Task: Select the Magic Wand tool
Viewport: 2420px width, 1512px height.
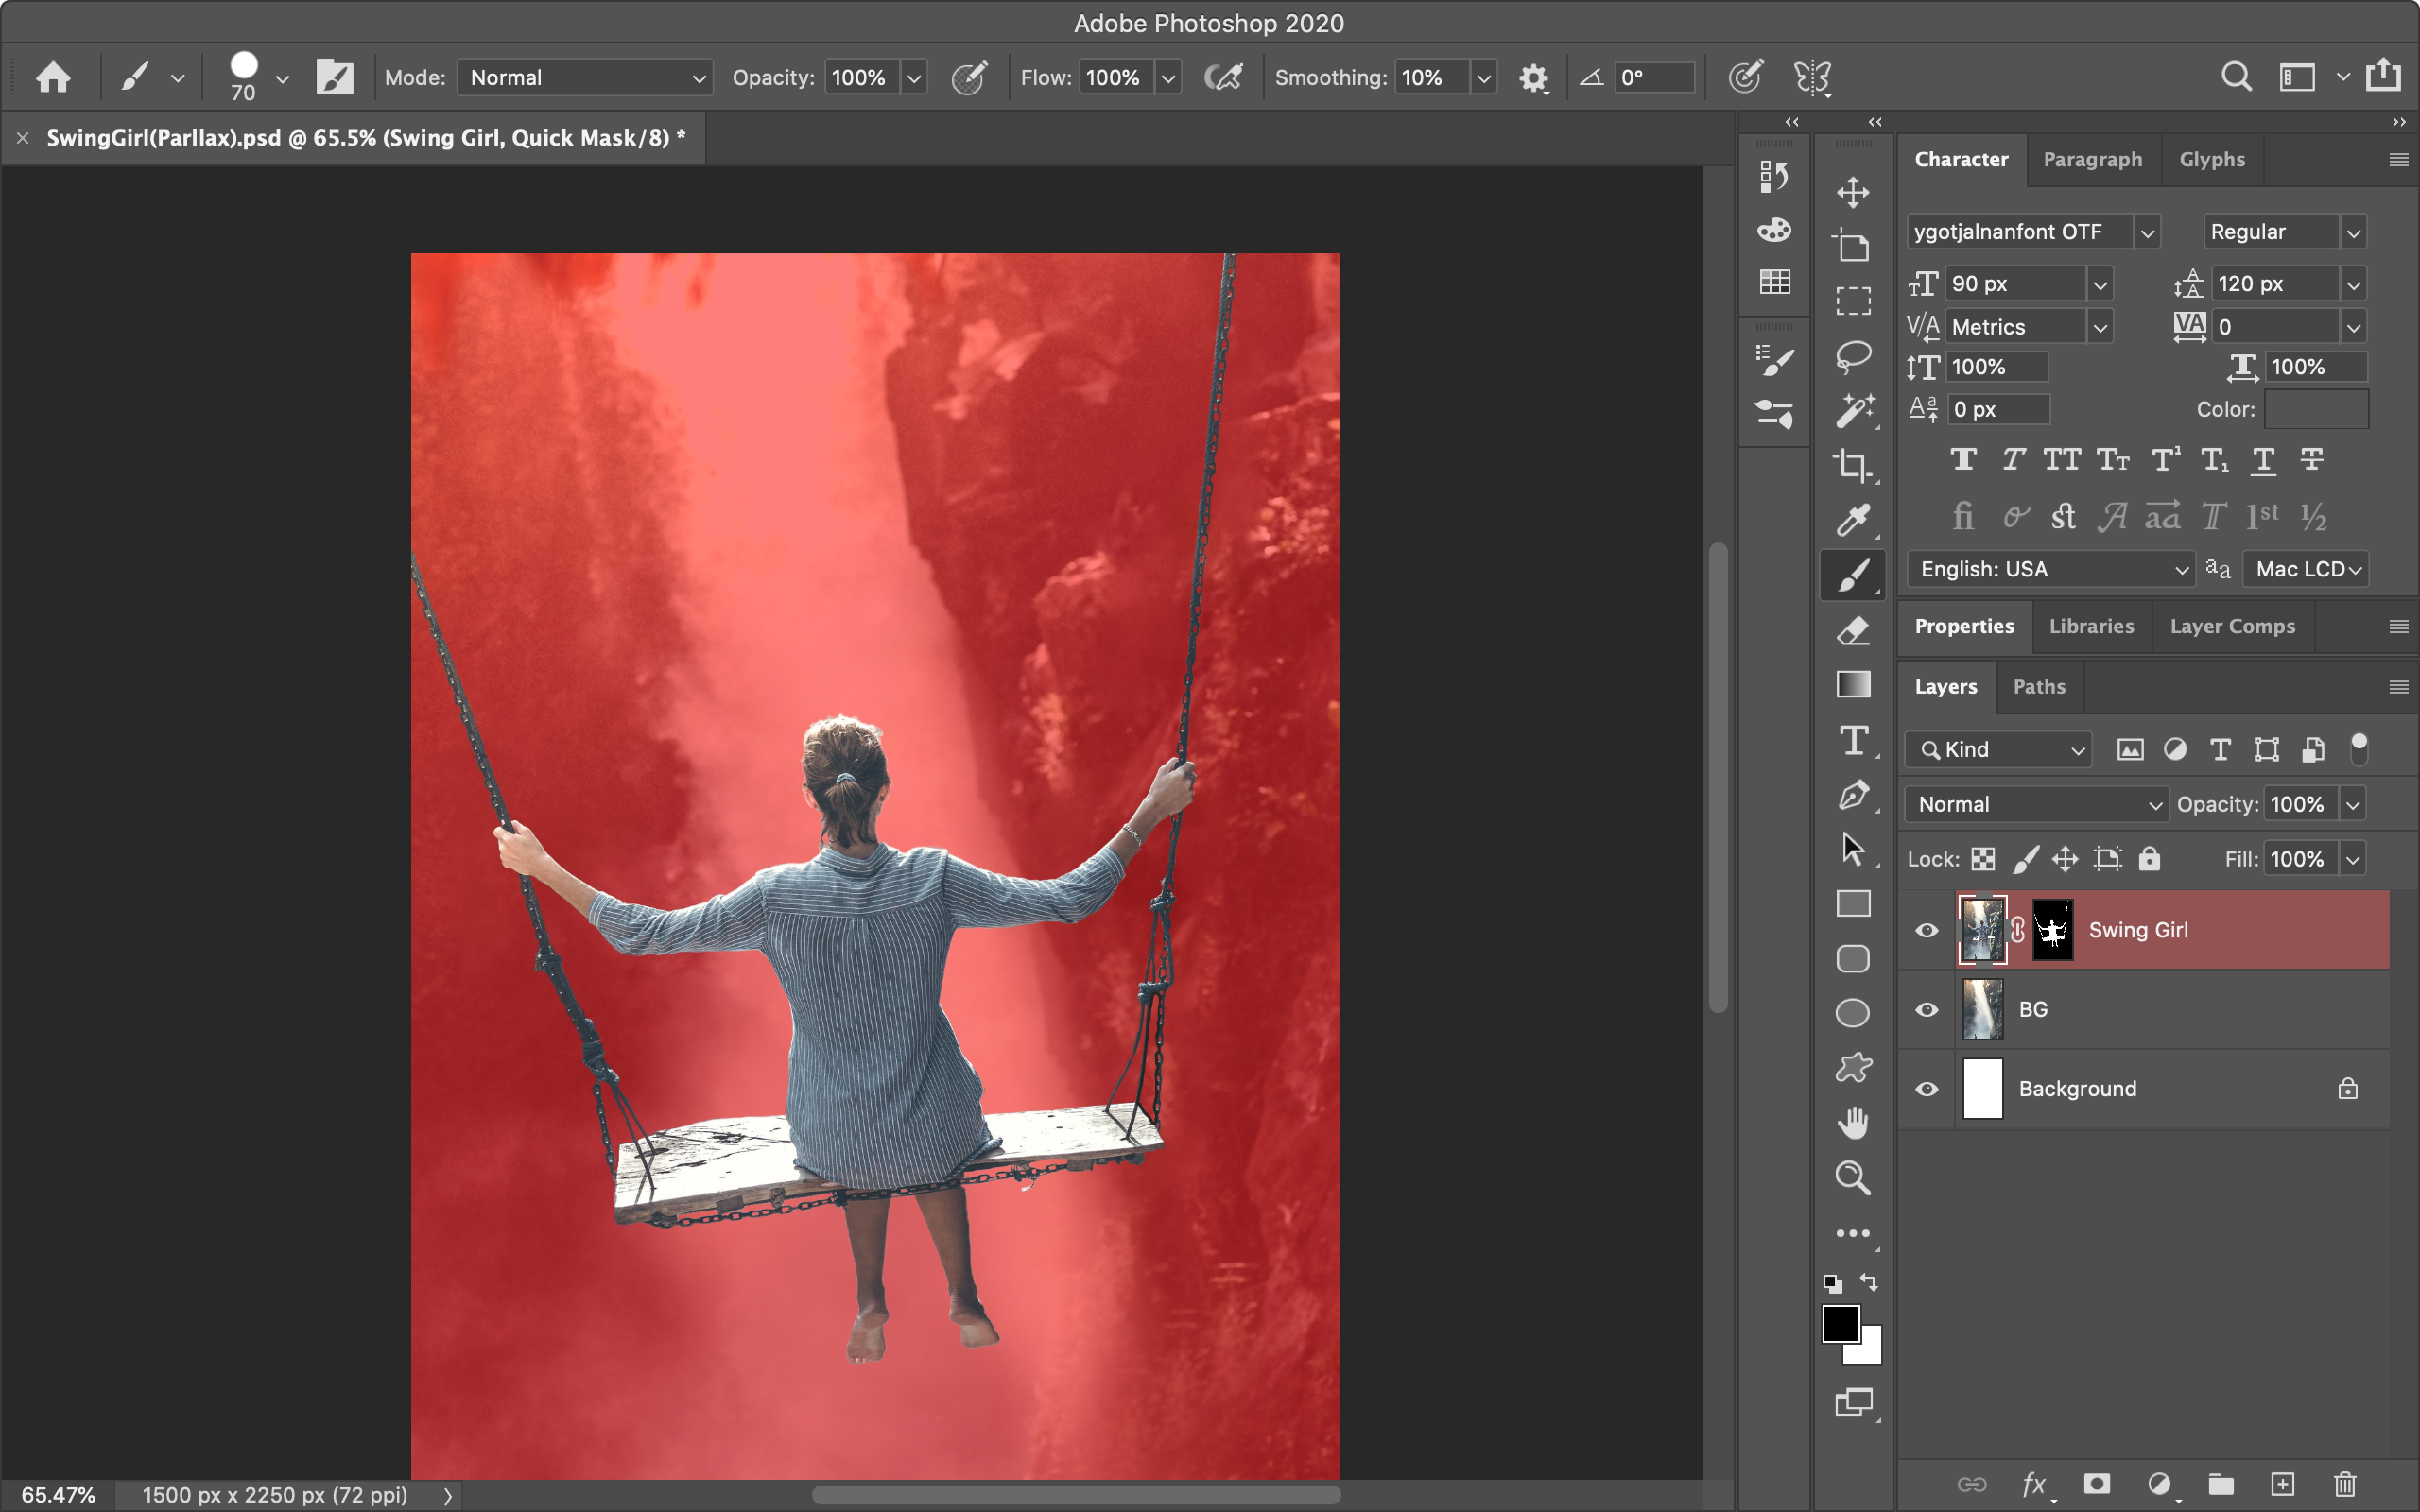Action: pos(1853,411)
